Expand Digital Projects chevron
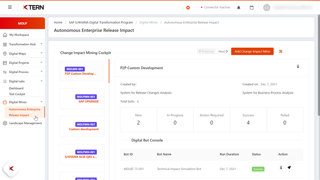The height and width of the screenshot is (180, 320). pyautogui.click(x=41, y=62)
